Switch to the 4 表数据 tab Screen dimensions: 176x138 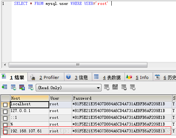[x=108, y=77]
